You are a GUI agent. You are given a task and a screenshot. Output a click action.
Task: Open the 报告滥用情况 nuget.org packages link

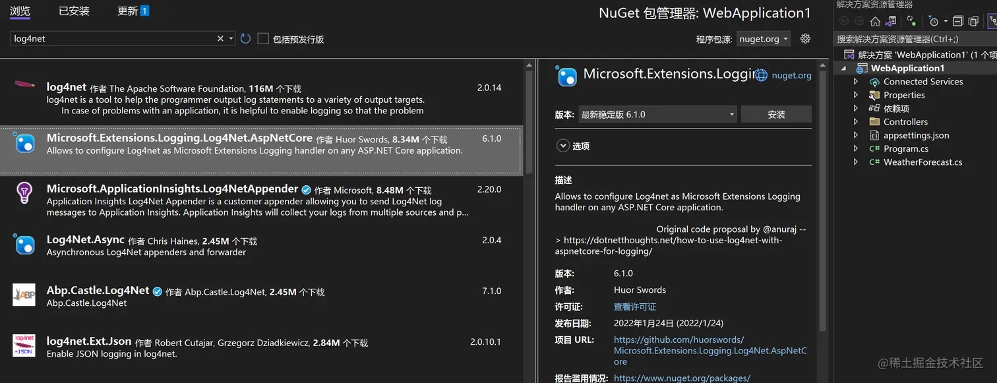point(682,378)
